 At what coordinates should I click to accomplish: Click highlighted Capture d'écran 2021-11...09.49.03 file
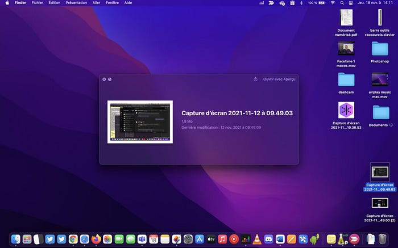380,177
